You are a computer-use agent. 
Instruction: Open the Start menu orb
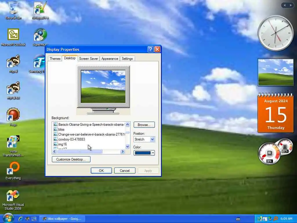pos(8,218)
